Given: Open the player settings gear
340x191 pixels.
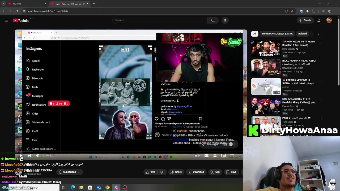Looking at the screenshot, I should pyautogui.click(x=215, y=156).
